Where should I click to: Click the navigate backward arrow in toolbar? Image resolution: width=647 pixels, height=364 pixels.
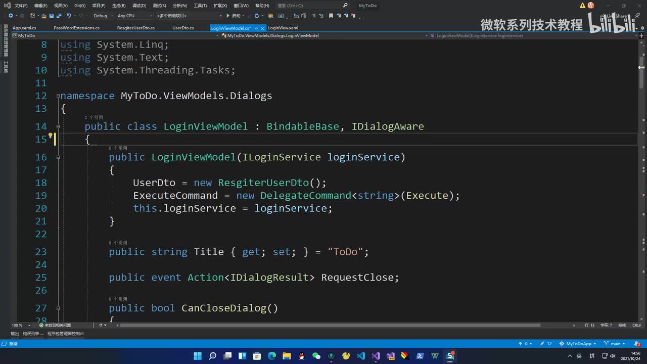click(x=10, y=16)
